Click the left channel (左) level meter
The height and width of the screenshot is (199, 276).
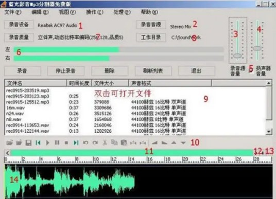(x=118, y=49)
